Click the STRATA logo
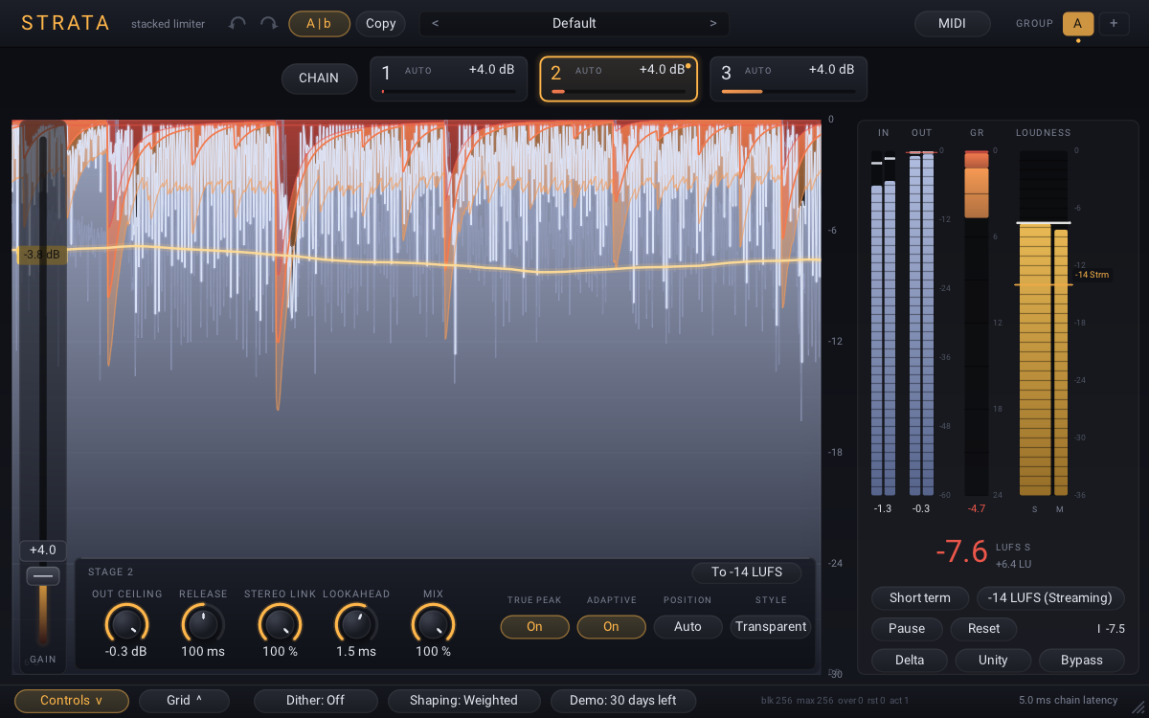The width and height of the screenshot is (1149, 718). [65, 23]
